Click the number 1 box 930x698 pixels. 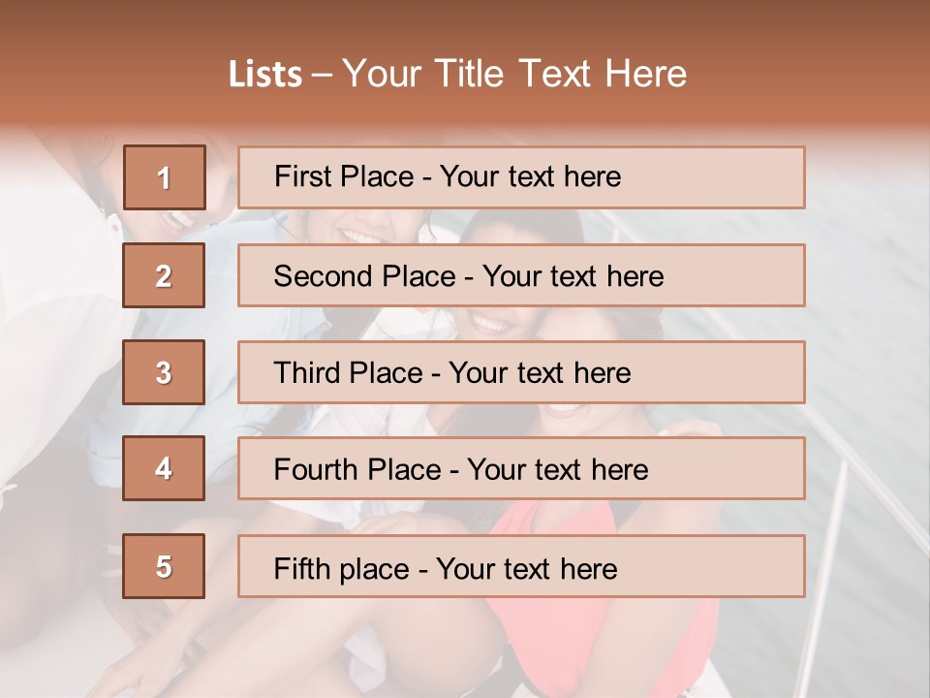tap(165, 177)
